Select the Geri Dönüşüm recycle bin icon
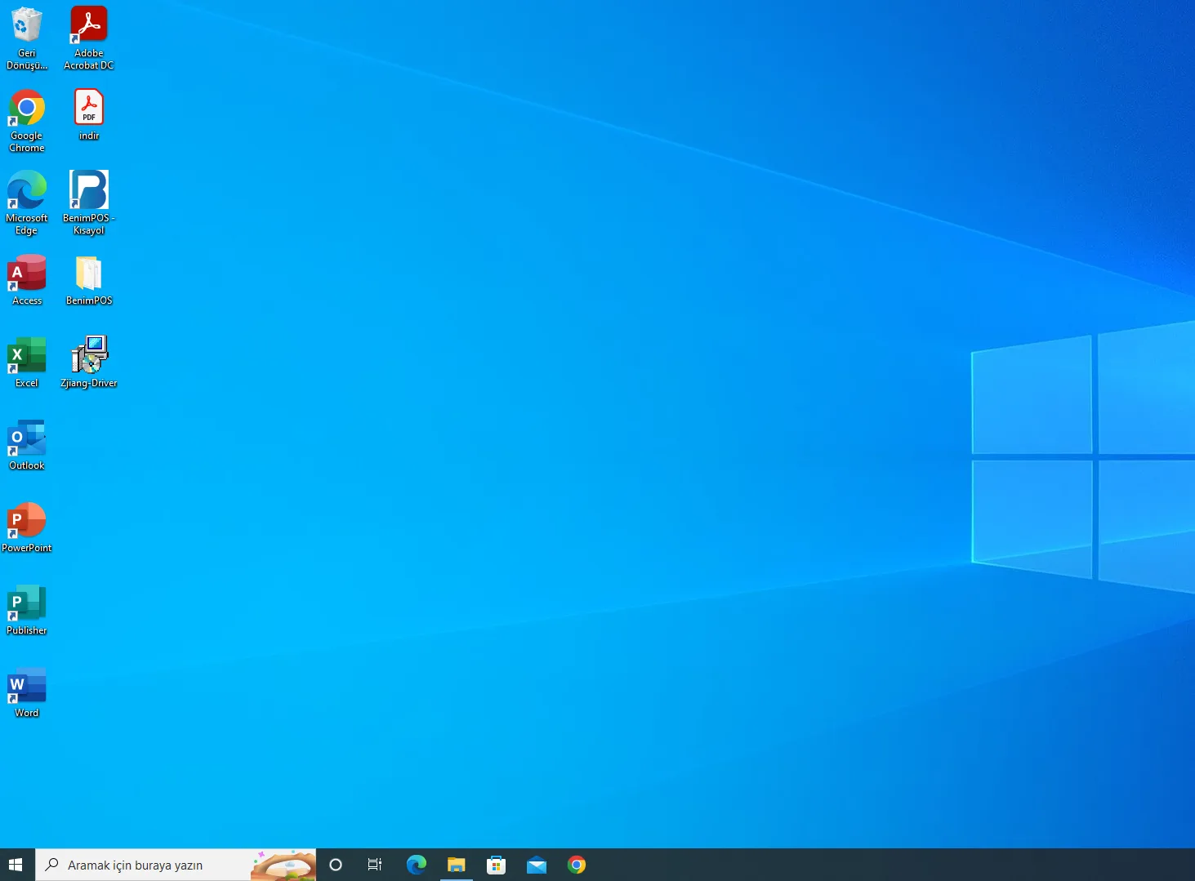The width and height of the screenshot is (1195, 881). 27,38
